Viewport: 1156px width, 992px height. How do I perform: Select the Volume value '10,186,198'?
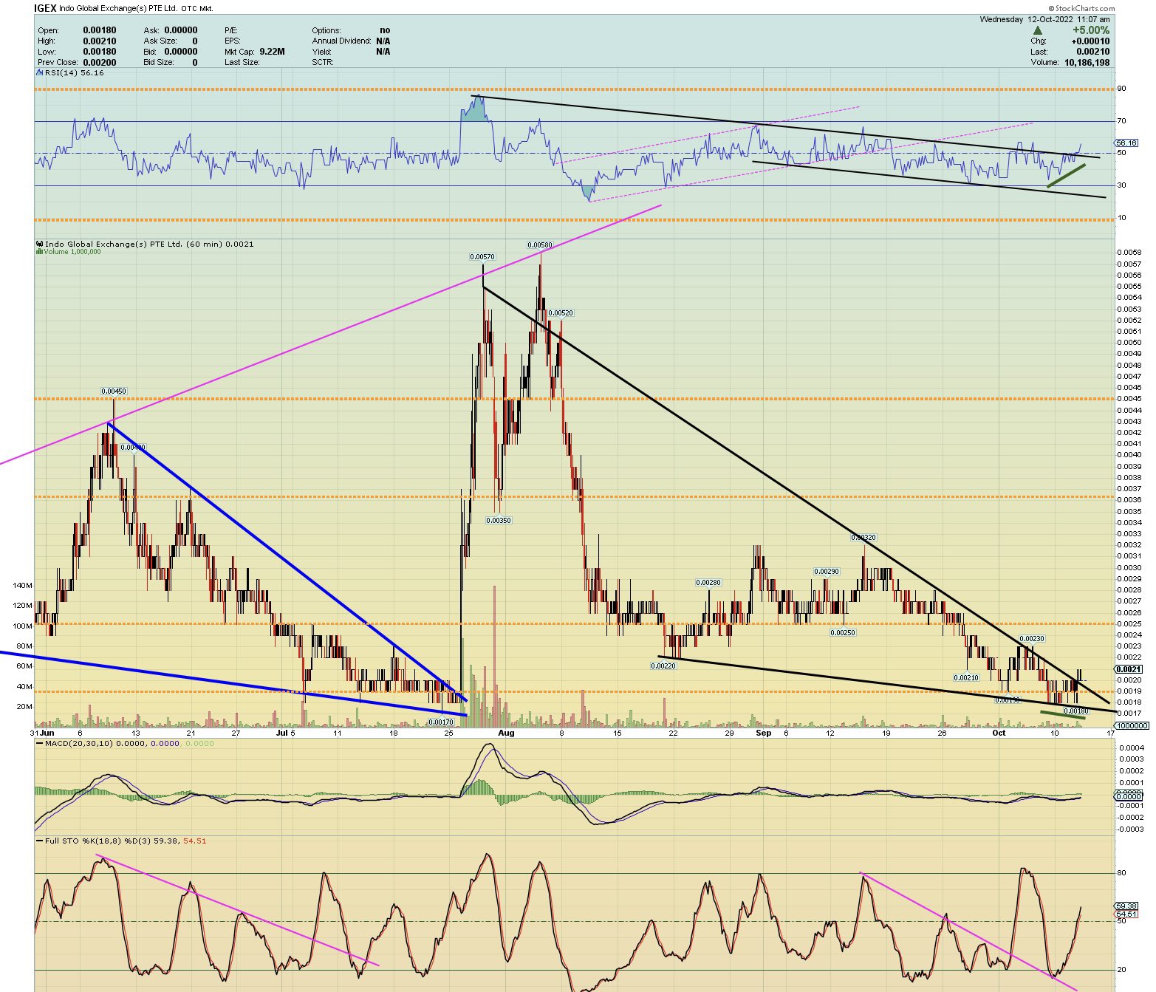(1087, 62)
